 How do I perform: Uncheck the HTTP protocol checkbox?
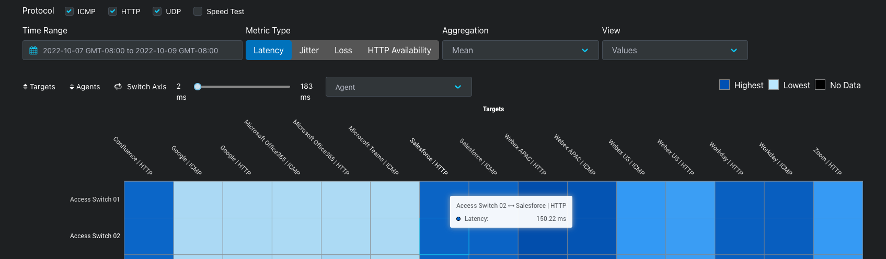point(112,11)
